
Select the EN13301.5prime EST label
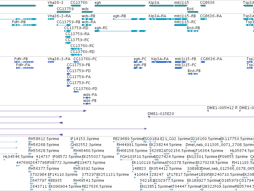coord(202,157)
